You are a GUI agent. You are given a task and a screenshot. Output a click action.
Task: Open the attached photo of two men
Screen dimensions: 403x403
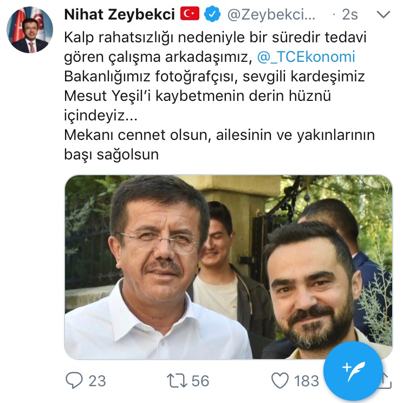228,267
